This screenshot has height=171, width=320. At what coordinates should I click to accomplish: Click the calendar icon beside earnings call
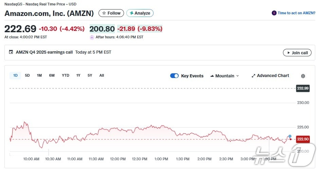(x=11, y=52)
